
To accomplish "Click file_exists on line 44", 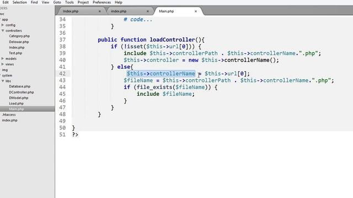I will (154, 87).
